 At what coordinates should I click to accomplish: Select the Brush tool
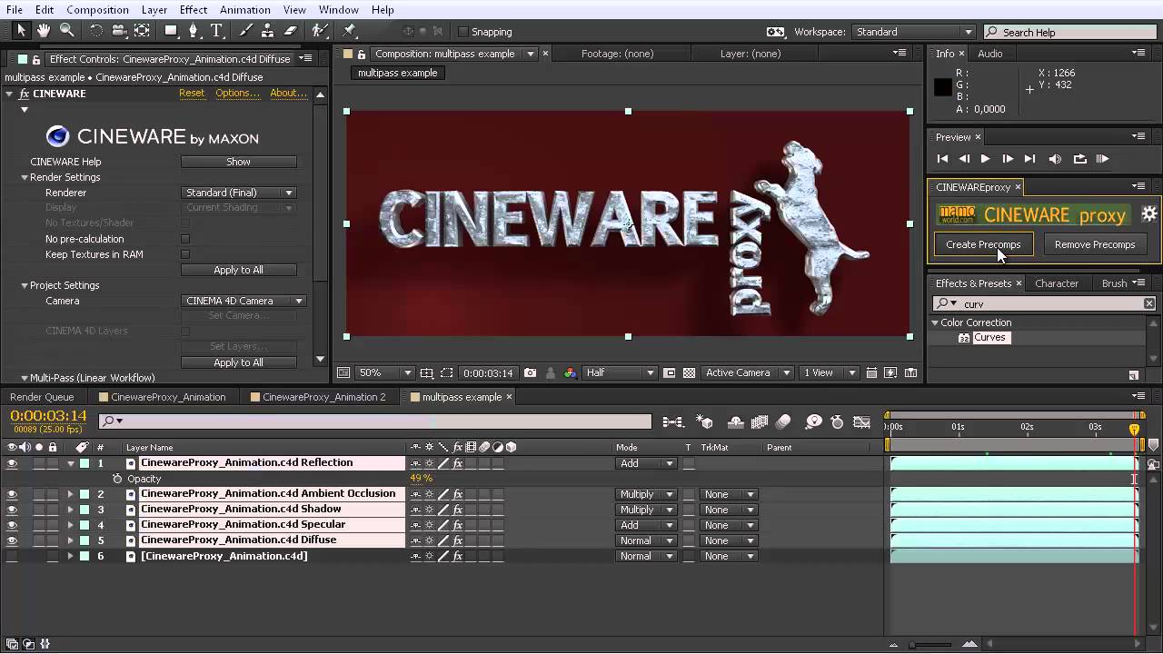(245, 31)
